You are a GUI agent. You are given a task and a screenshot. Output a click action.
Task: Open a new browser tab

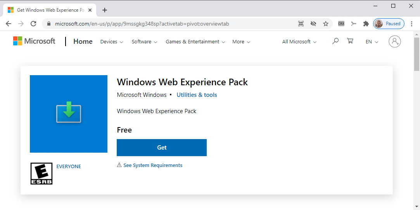click(x=105, y=10)
